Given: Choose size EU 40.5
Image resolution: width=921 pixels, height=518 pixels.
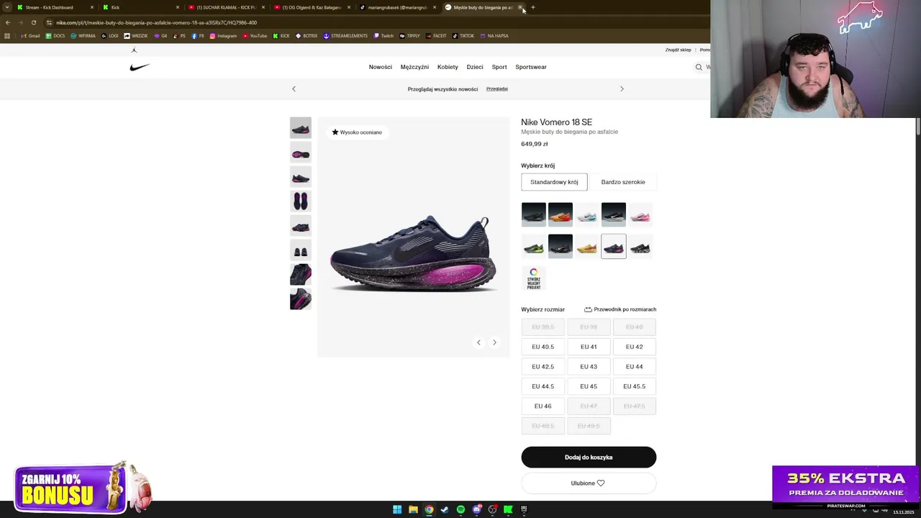Looking at the screenshot, I should coord(543,347).
